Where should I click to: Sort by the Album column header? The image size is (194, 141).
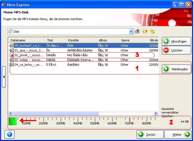pyautogui.click(x=107, y=40)
